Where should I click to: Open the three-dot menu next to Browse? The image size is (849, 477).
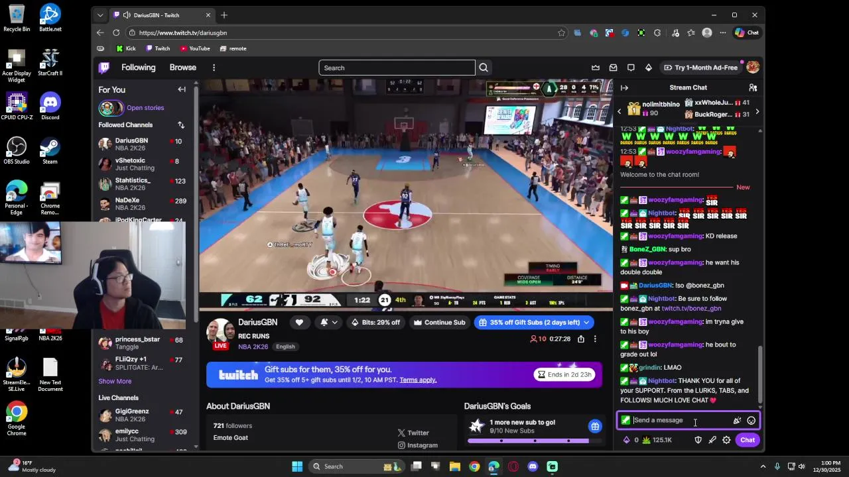[x=214, y=68]
